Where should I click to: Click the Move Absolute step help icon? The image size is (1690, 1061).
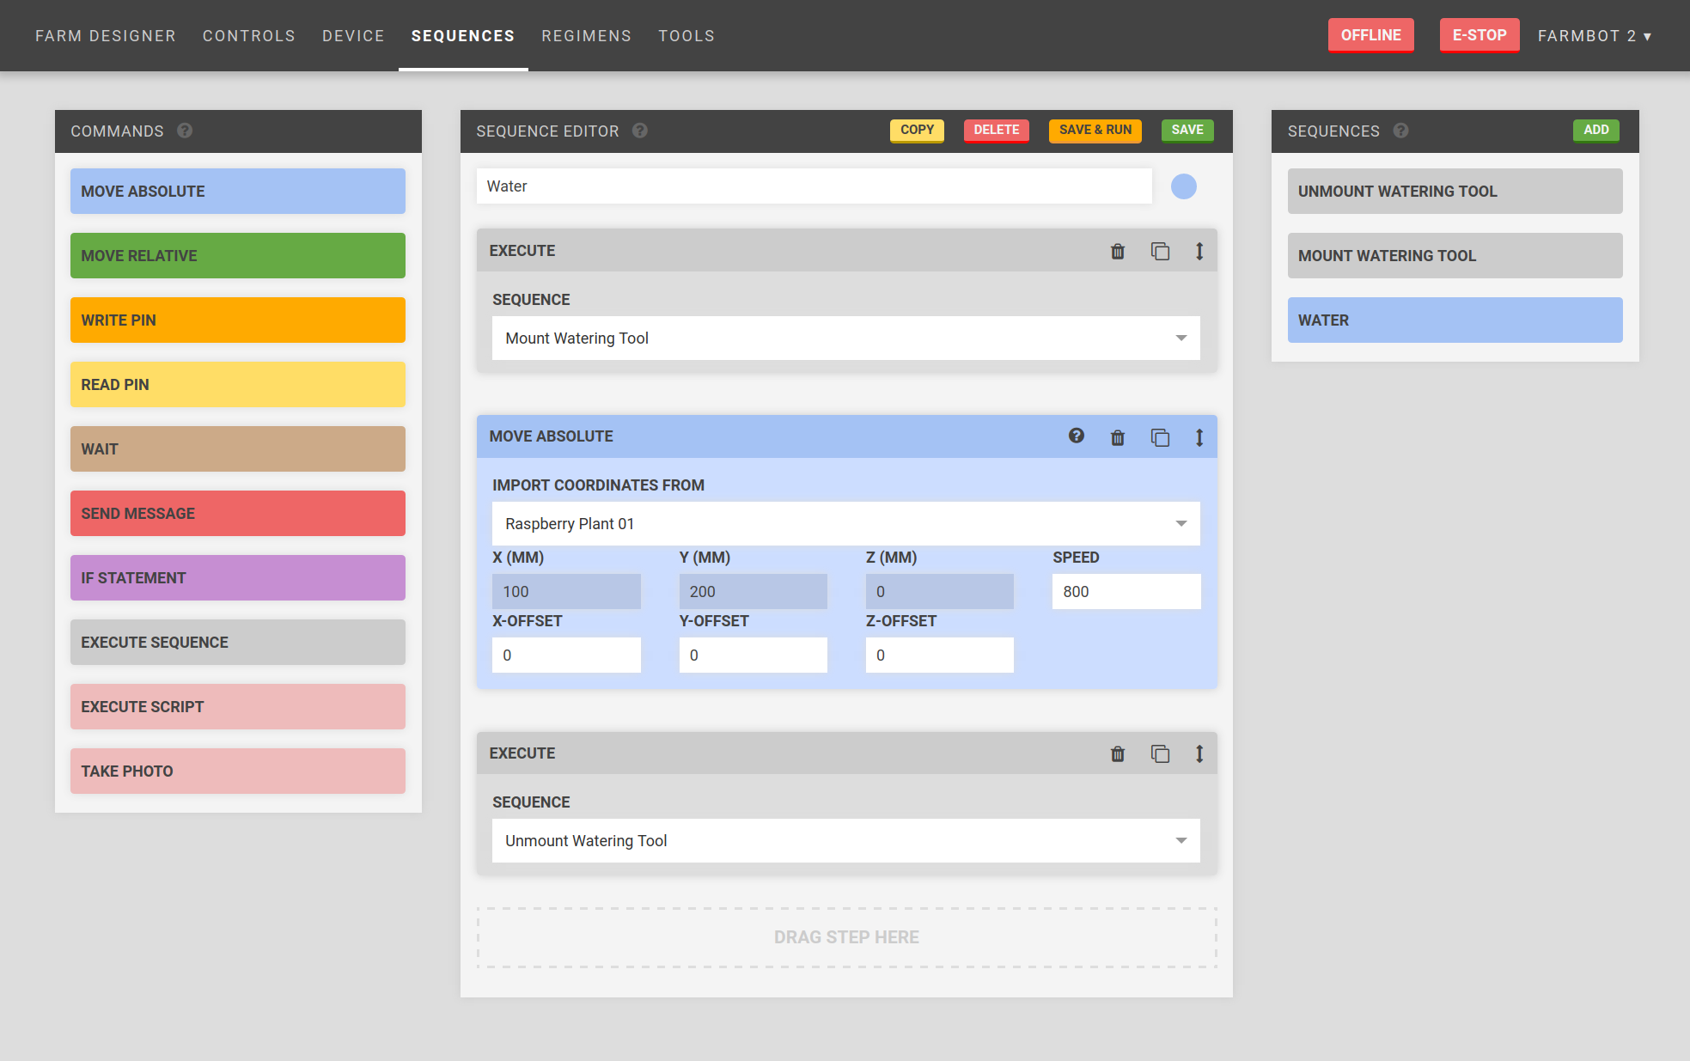pos(1076,436)
